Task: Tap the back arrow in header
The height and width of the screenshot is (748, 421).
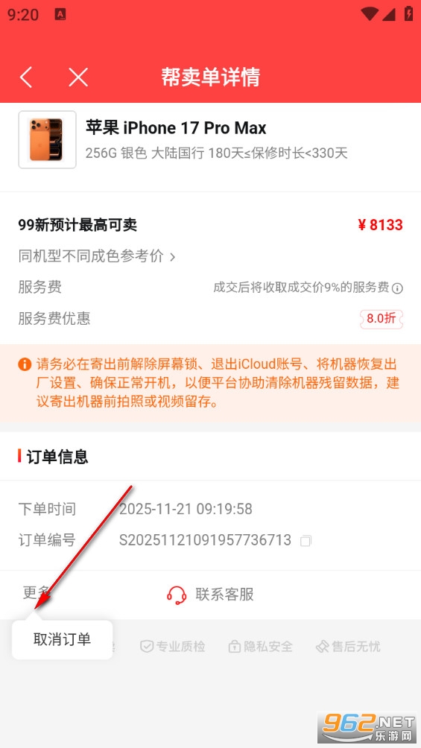Action: (x=26, y=77)
